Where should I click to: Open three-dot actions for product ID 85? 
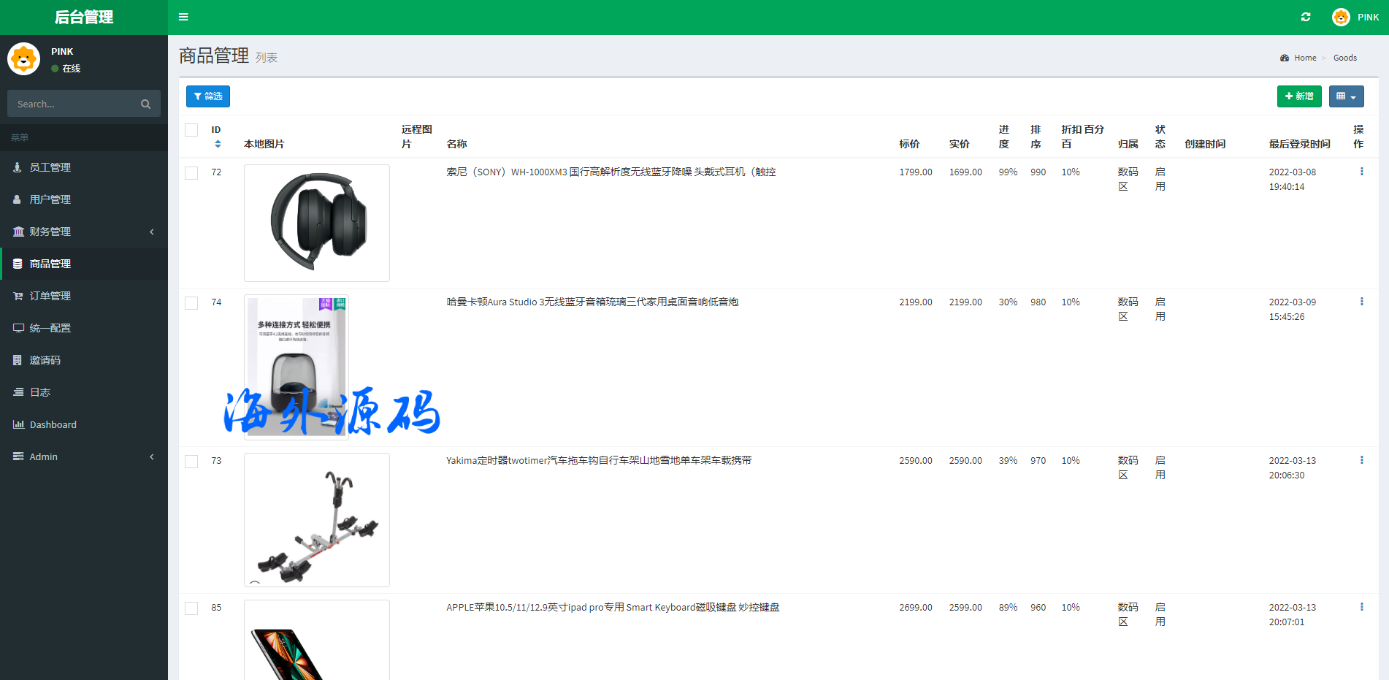[1361, 607]
